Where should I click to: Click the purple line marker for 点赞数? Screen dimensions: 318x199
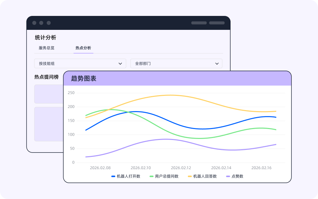228,176
